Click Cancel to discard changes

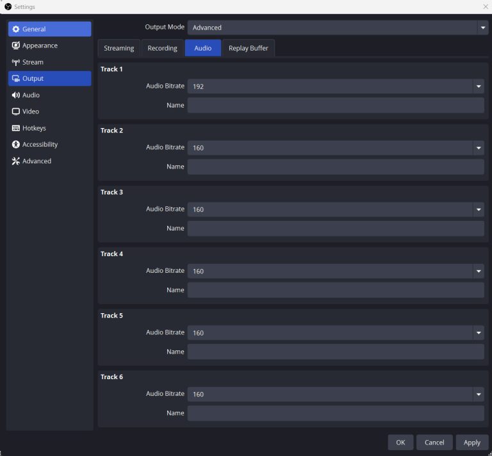click(x=434, y=443)
